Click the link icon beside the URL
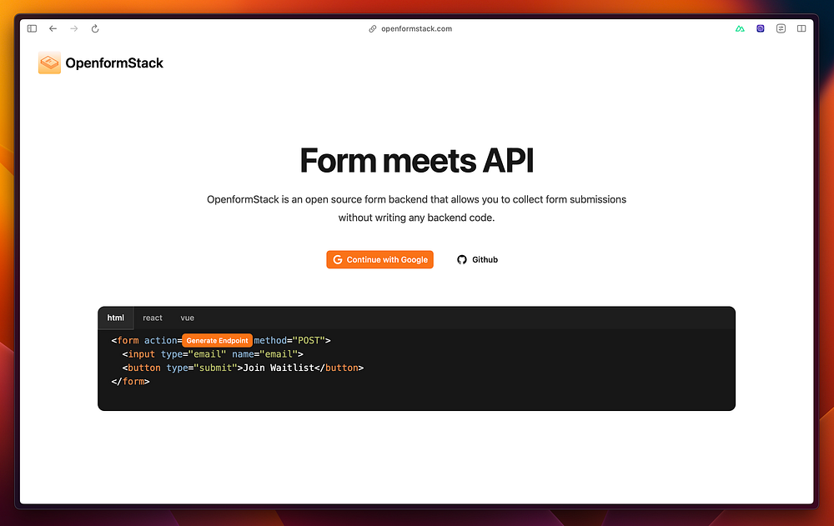834x526 pixels. pyautogui.click(x=373, y=28)
